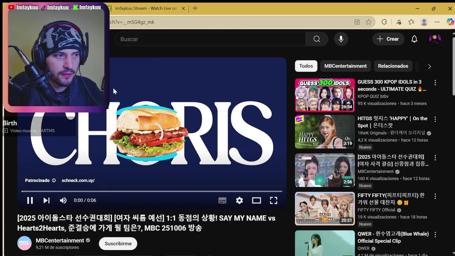This screenshot has width=455, height=256.
Task: Open options for HITGS HAPPY video
Action: click(x=435, y=119)
